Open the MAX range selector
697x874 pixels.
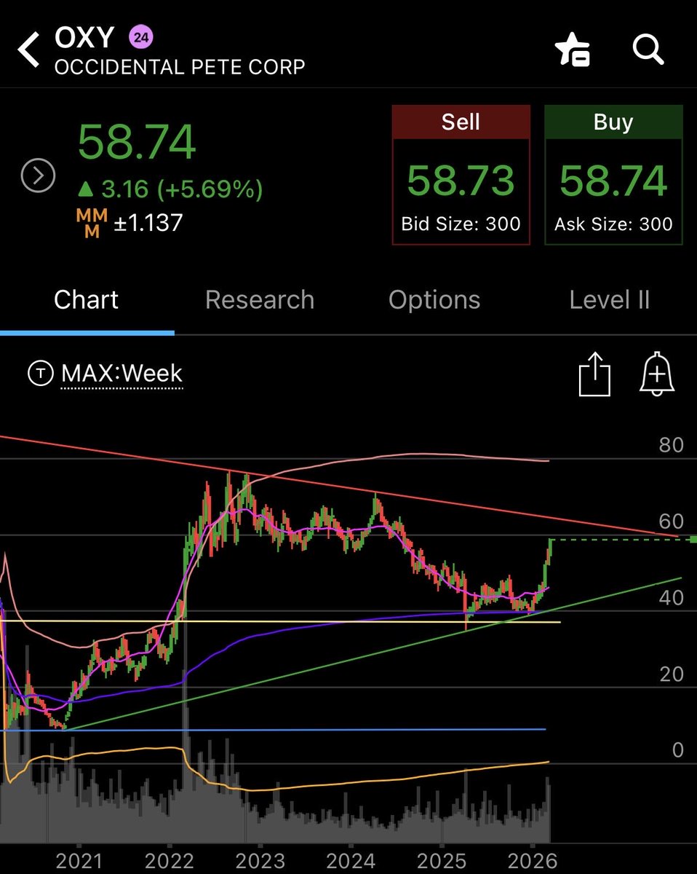[86, 374]
